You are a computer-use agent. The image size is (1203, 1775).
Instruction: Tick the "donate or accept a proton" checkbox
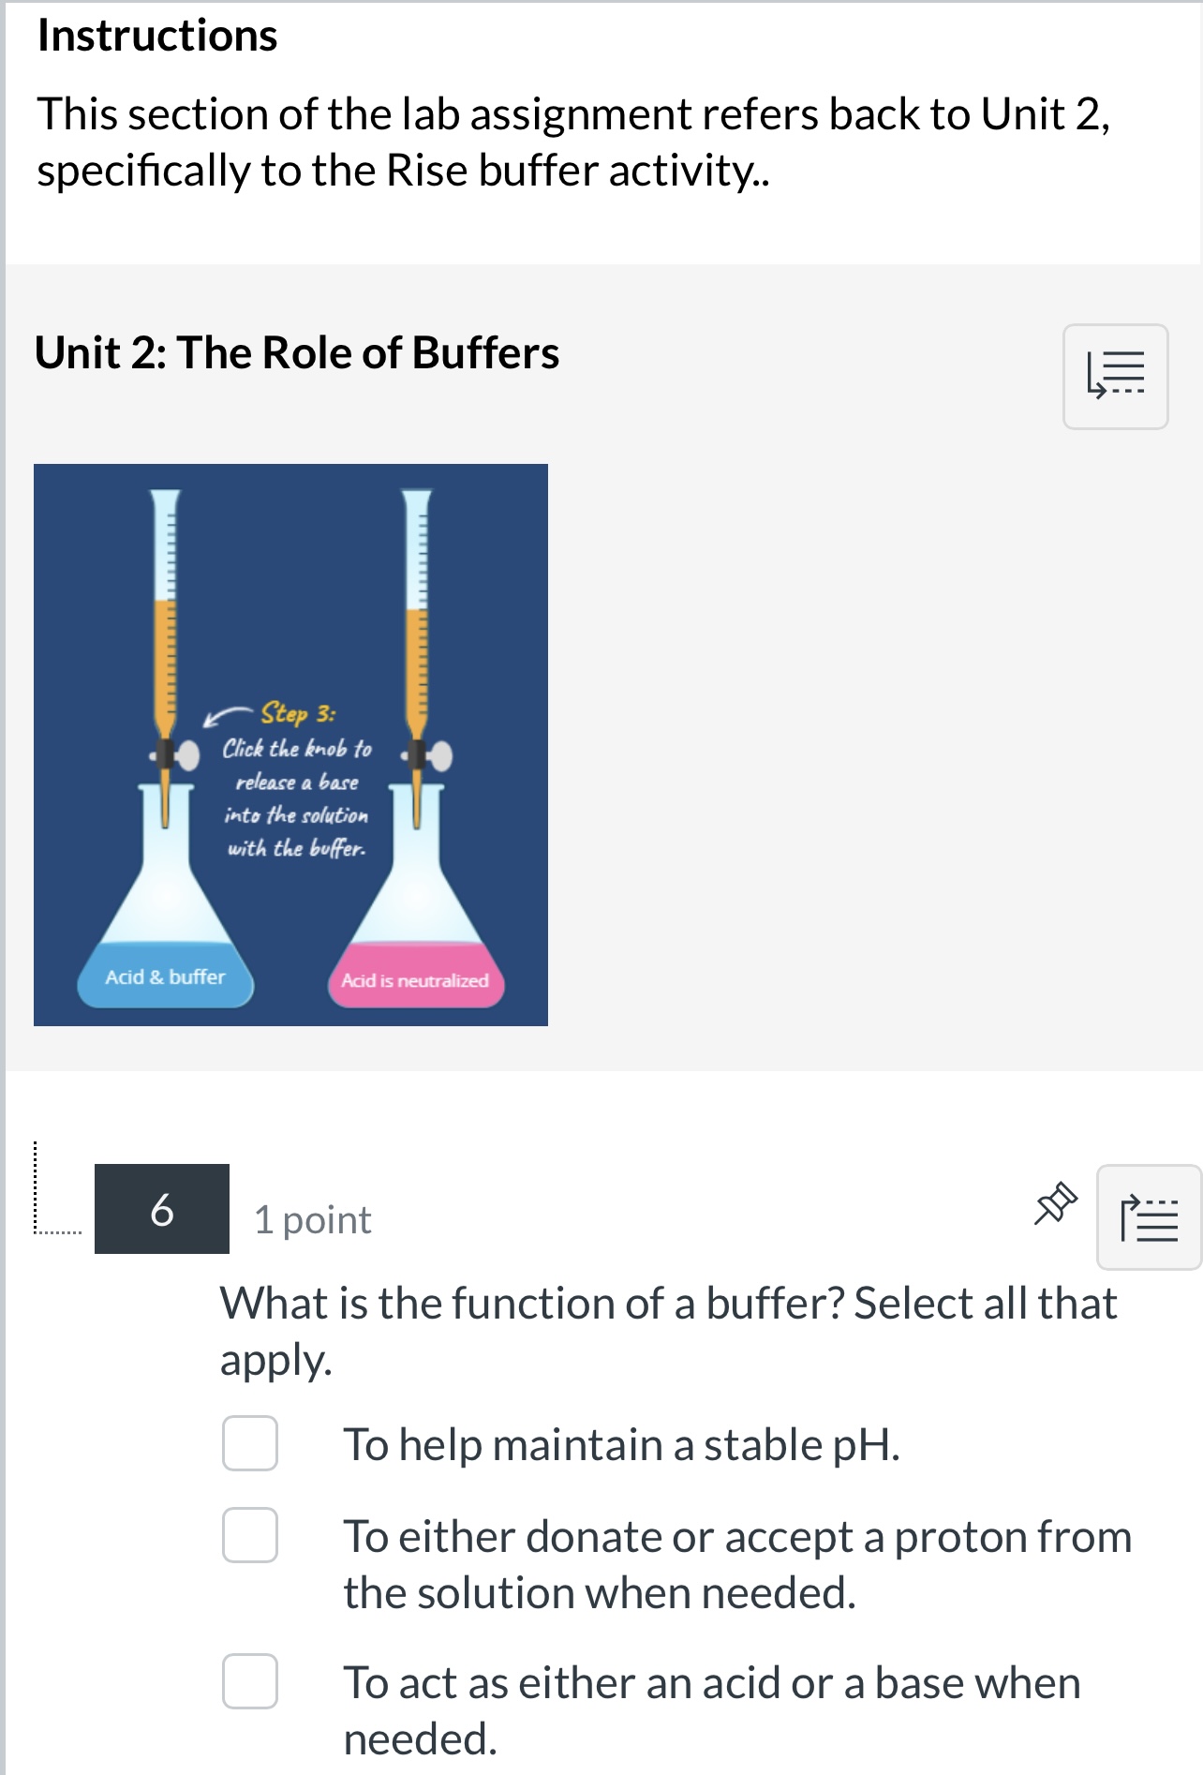tap(250, 1535)
